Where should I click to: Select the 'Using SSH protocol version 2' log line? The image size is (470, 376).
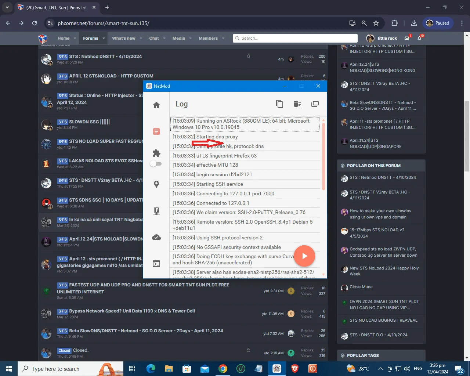click(x=245, y=238)
